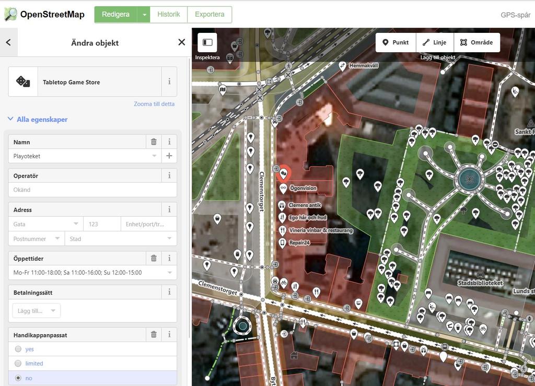Click the Clemens antik shop map pin
The width and height of the screenshot is (535, 386).
click(282, 205)
